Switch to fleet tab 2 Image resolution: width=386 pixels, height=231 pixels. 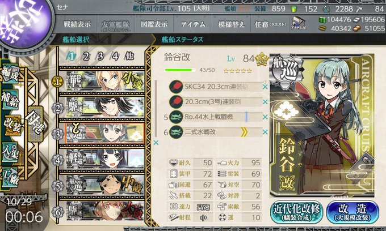pos(86,56)
